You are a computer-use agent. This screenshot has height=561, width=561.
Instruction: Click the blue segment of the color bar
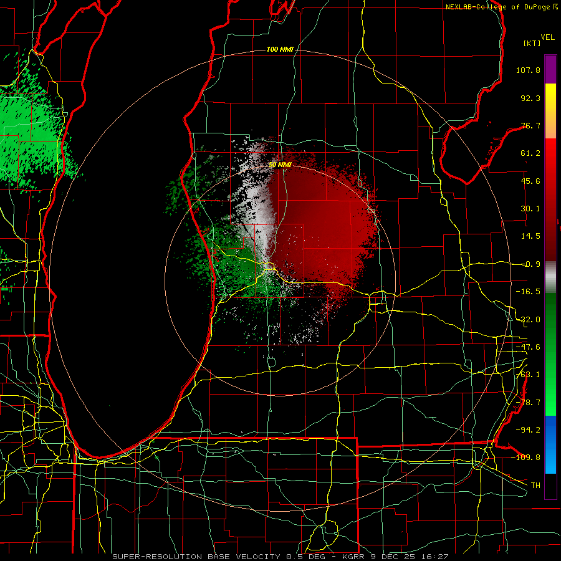coord(550,444)
